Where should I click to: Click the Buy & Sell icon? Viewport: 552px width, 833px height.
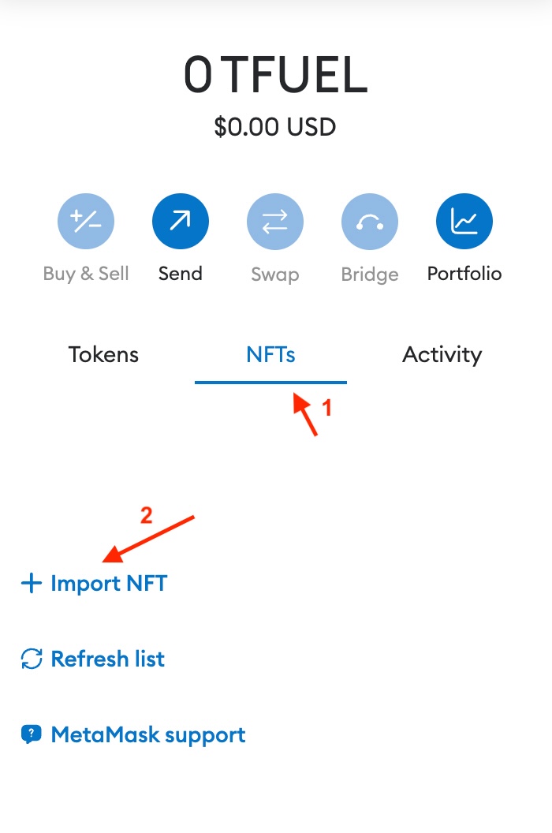[85, 221]
